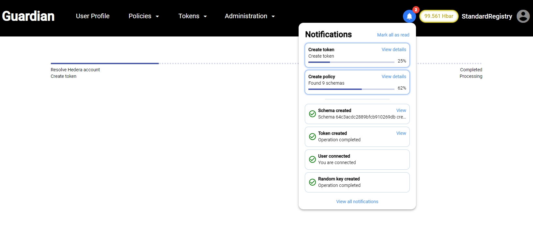Click the Random key created checkmark icon

(312, 182)
